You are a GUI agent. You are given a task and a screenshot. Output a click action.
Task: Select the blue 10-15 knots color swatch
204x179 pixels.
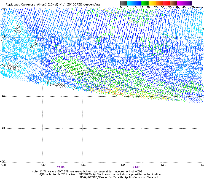138,3
